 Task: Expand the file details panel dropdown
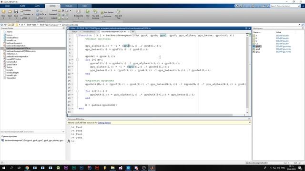click(x=63, y=132)
